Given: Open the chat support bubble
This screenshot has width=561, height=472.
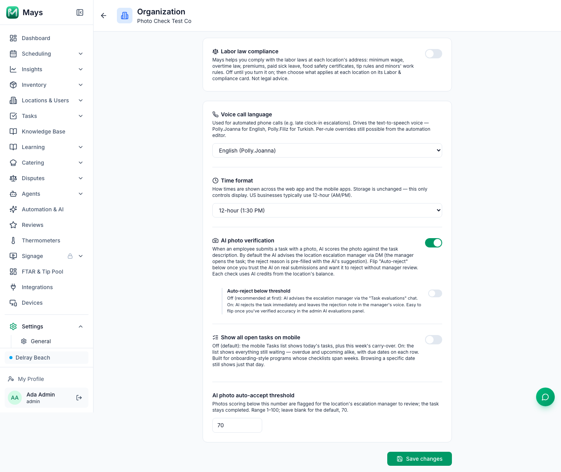Looking at the screenshot, I should (545, 397).
